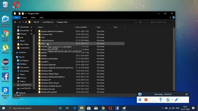198x111 pixels.
Task: Open the File menu tab
Action: click(x=16, y=18)
